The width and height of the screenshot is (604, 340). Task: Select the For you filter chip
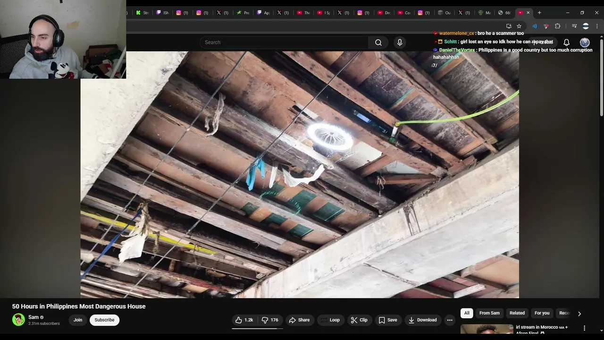coord(542,313)
